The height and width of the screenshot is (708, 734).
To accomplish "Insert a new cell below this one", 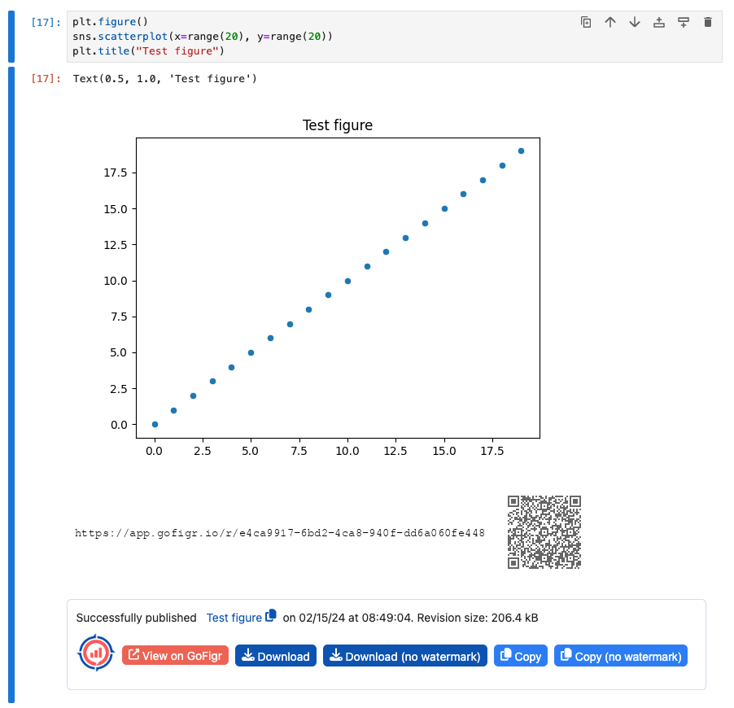I will pos(684,23).
